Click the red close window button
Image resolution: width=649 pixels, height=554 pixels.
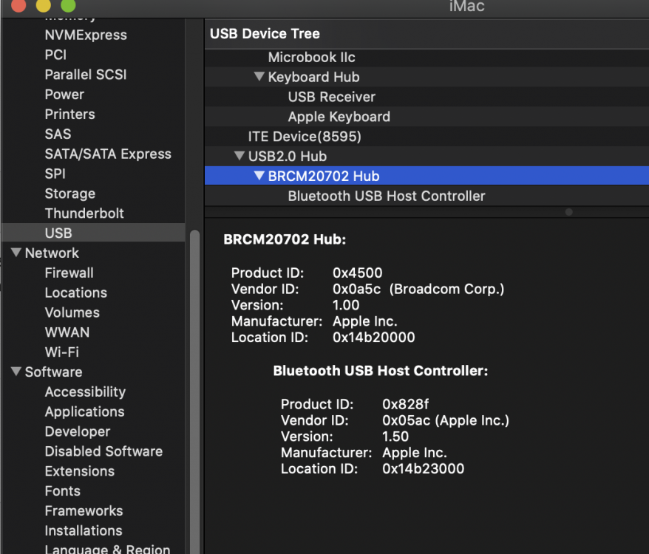tap(18, 5)
